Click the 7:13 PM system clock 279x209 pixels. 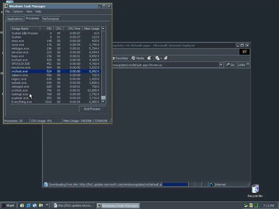tap(268, 206)
